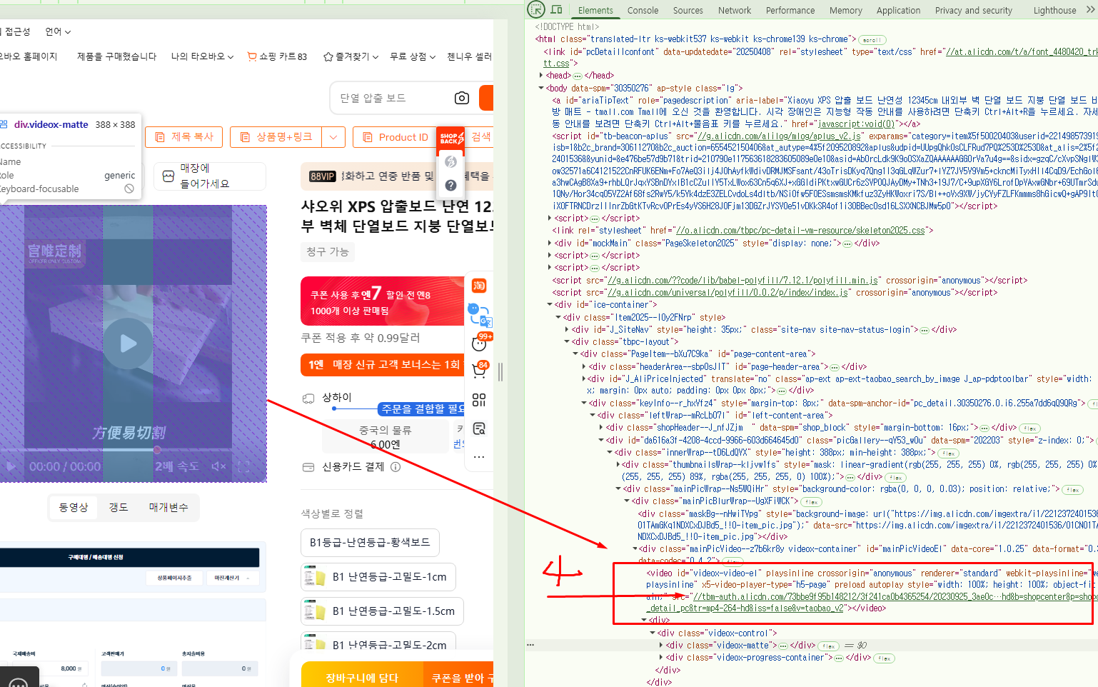The image size is (1098, 687).
Task: Select the 갱도 tab under the gallery
Action: point(119,507)
